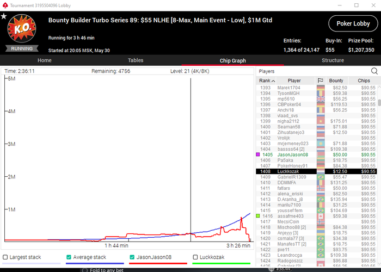Select player D.Aranha_j8 in the list
The width and height of the screenshot is (381, 272).
[x=316, y=200]
